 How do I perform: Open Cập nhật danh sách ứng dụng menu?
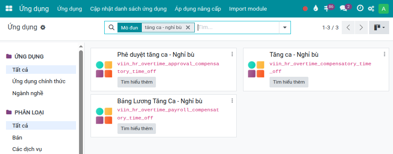click(128, 9)
